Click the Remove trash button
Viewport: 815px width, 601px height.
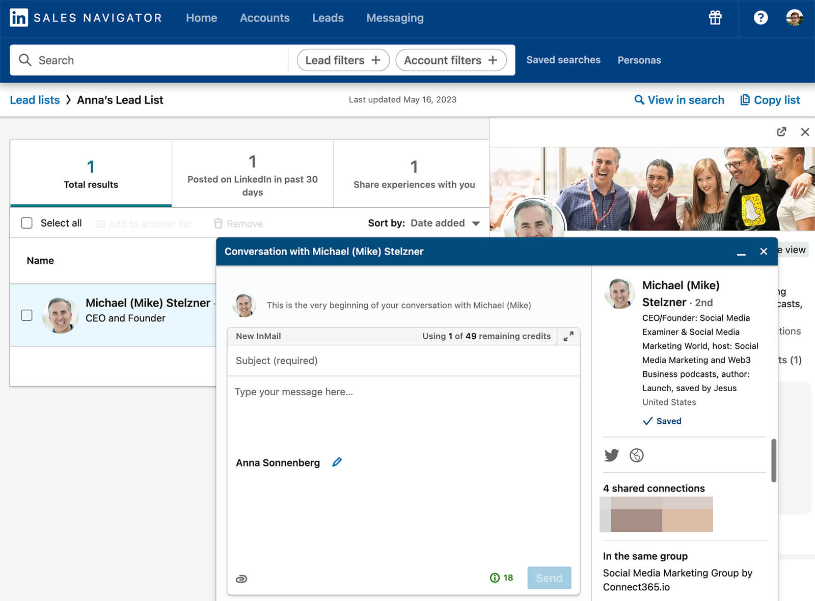238,224
